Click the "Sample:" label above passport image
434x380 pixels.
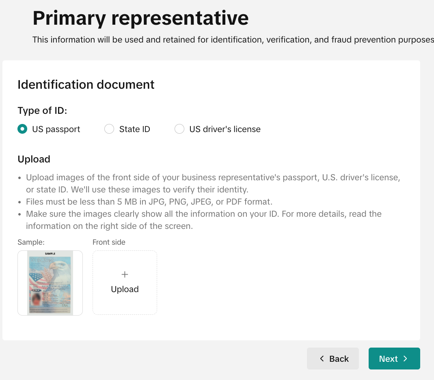pyautogui.click(x=31, y=242)
